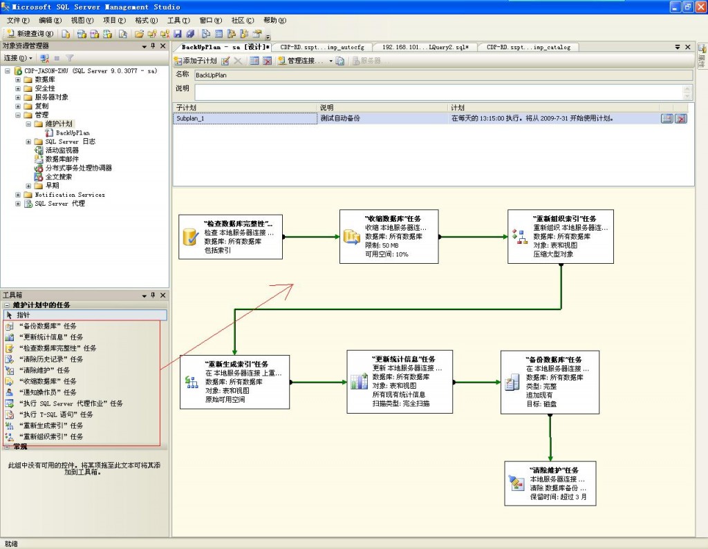Select the BackUpPlan item under 维护计划
708x549 pixels.
click(73, 133)
